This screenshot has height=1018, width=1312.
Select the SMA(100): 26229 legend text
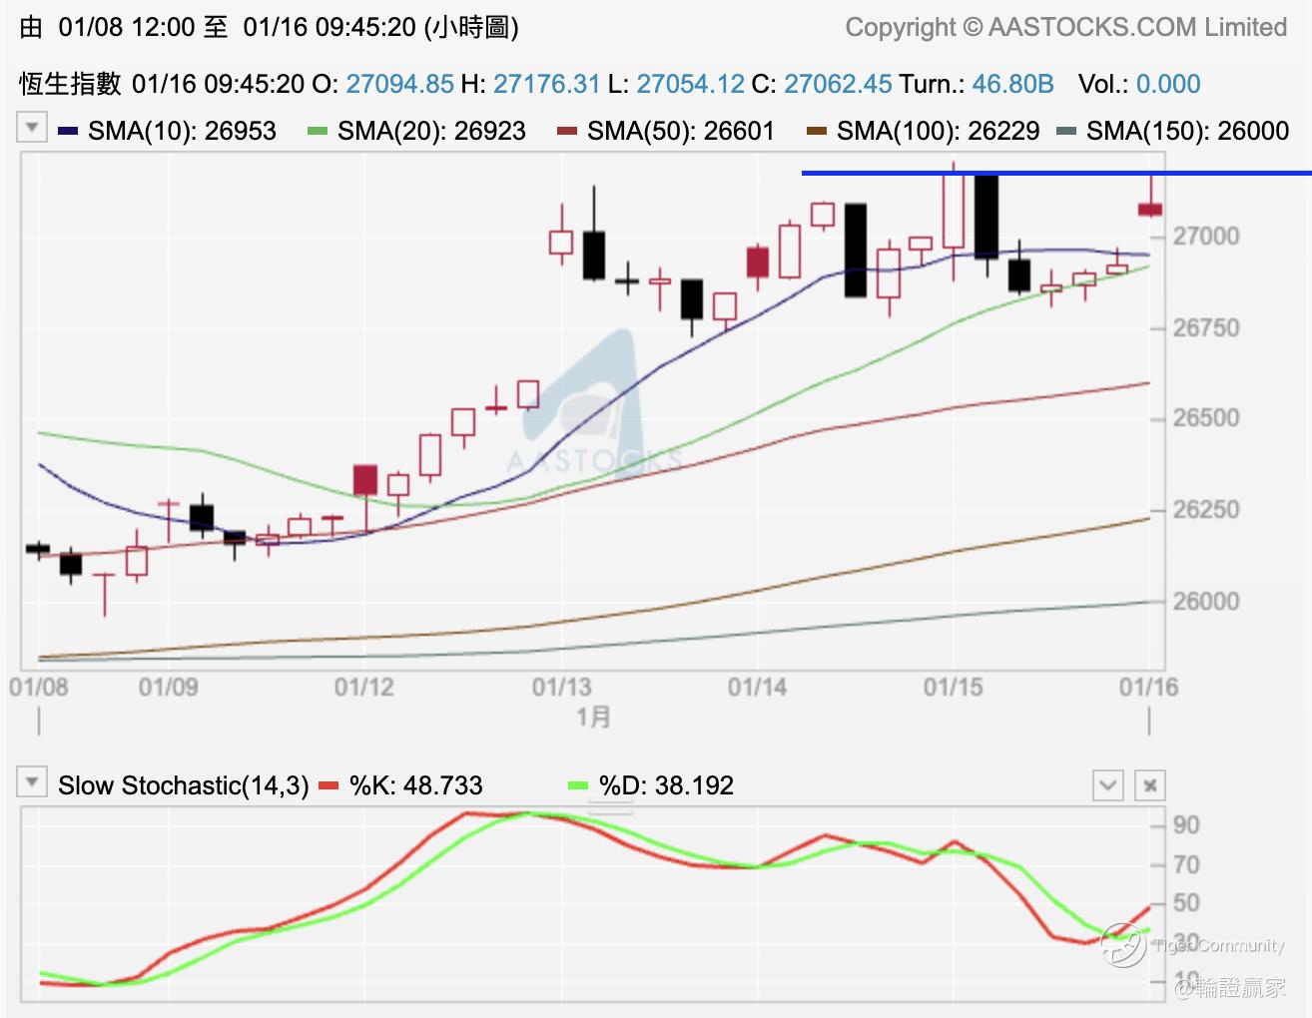tap(939, 131)
